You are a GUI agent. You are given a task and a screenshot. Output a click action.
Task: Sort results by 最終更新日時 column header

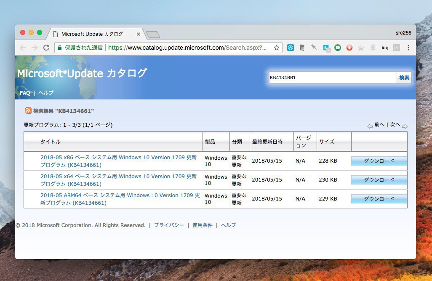[x=267, y=142]
